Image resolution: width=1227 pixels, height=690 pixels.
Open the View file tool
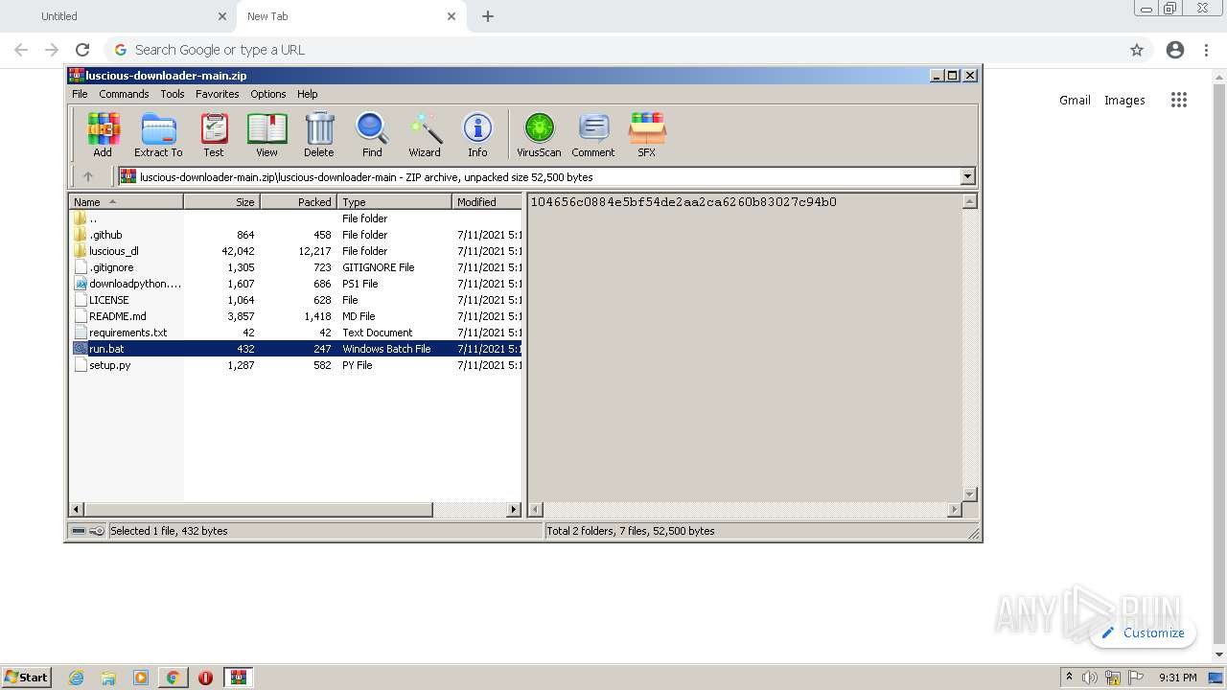coord(266,134)
